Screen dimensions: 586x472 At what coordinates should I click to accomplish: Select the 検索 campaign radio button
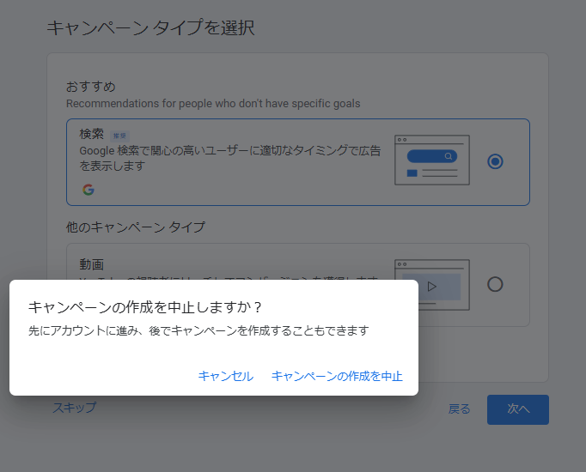click(x=495, y=161)
